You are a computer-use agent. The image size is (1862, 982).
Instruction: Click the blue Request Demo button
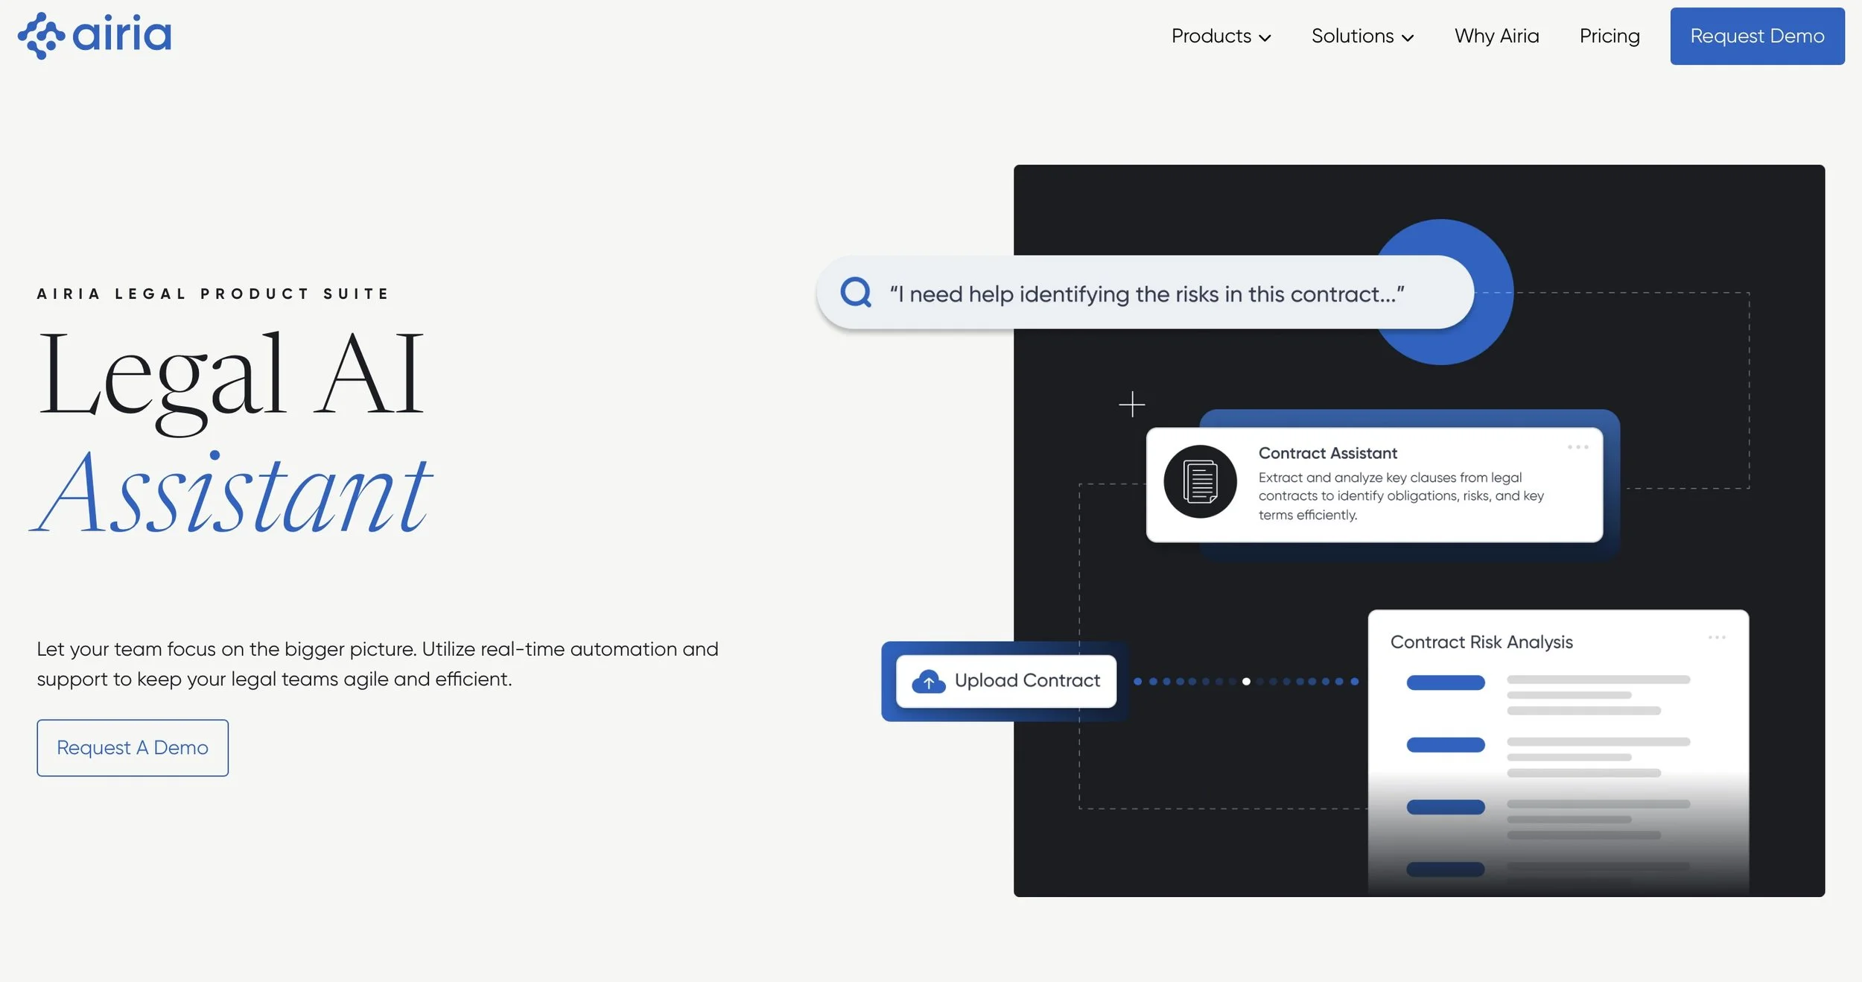tap(1757, 36)
